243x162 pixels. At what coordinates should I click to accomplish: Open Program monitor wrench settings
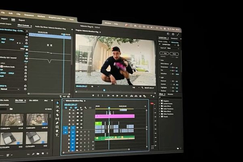click(142, 88)
